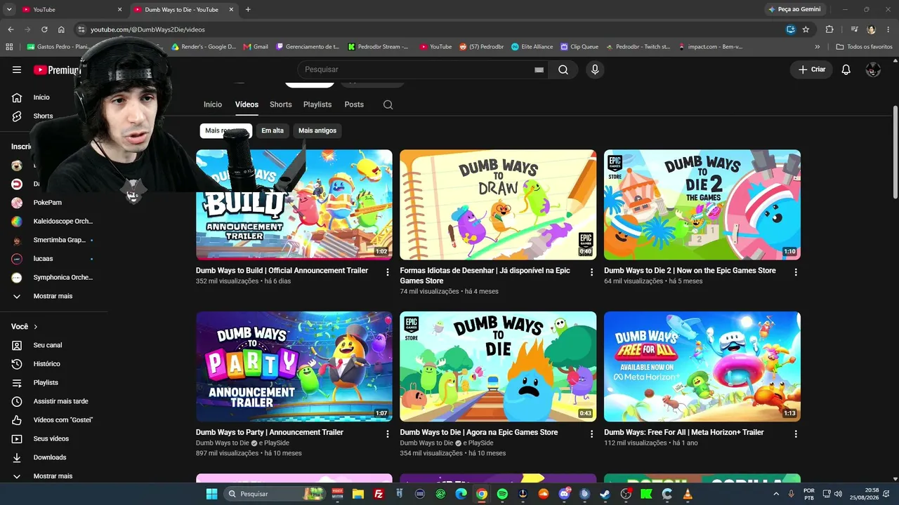The image size is (899, 505).
Task: Open Steam from the taskbar
Action: pyautogui.click(x=605, y=494)
